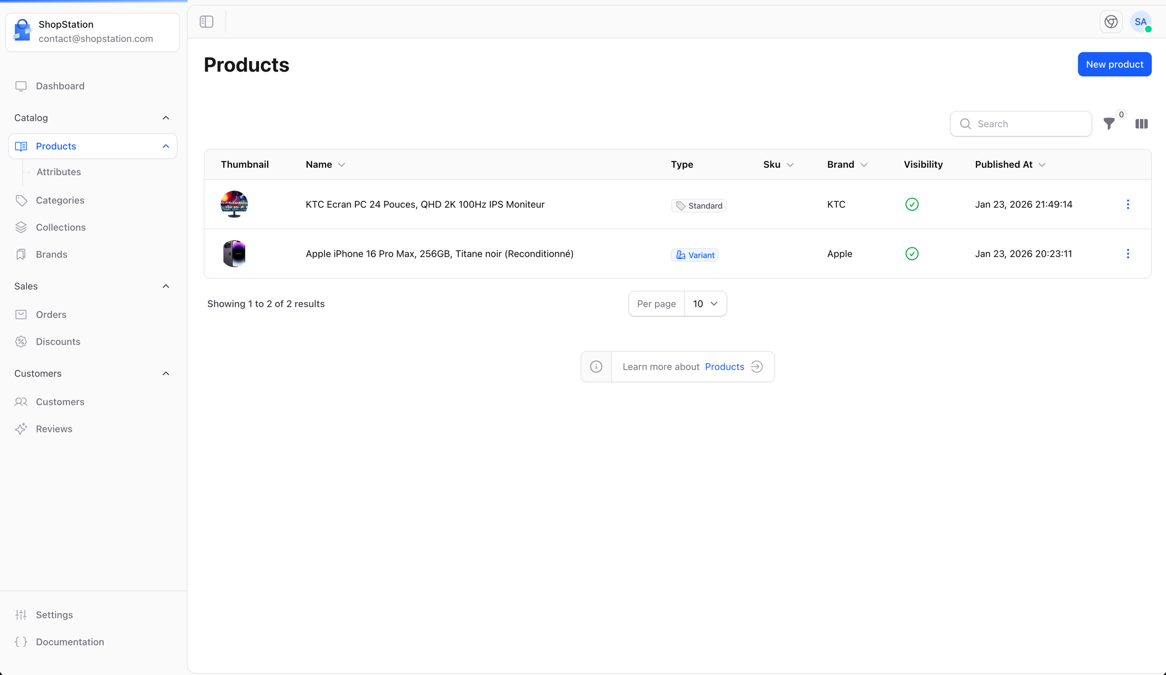Open Attributes under Products
This screenshot has width=1166, height=675.
coord(58,172)
